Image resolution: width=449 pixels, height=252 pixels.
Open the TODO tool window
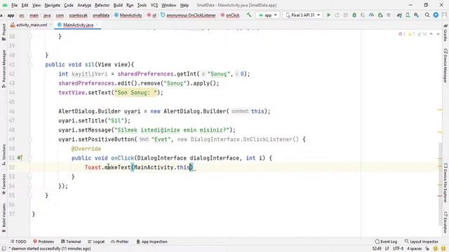pyautogui.click(x=18, y=241)
